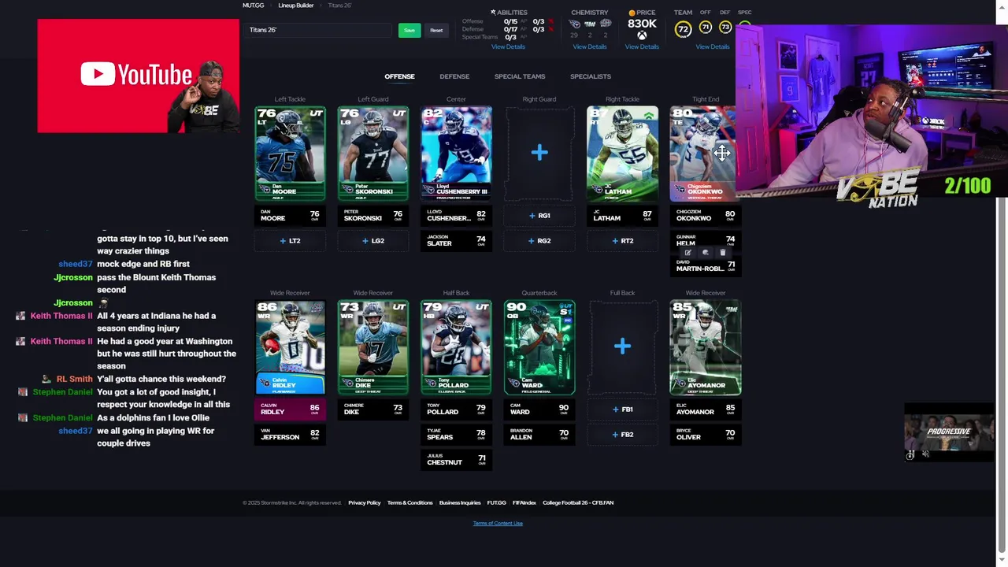Edit the lineup name field Titans 26'

(318, 30)
